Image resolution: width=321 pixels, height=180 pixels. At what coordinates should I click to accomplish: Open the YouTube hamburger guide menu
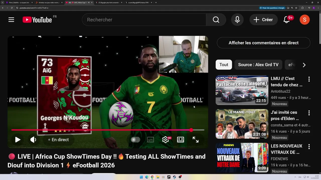coord(11,20)
